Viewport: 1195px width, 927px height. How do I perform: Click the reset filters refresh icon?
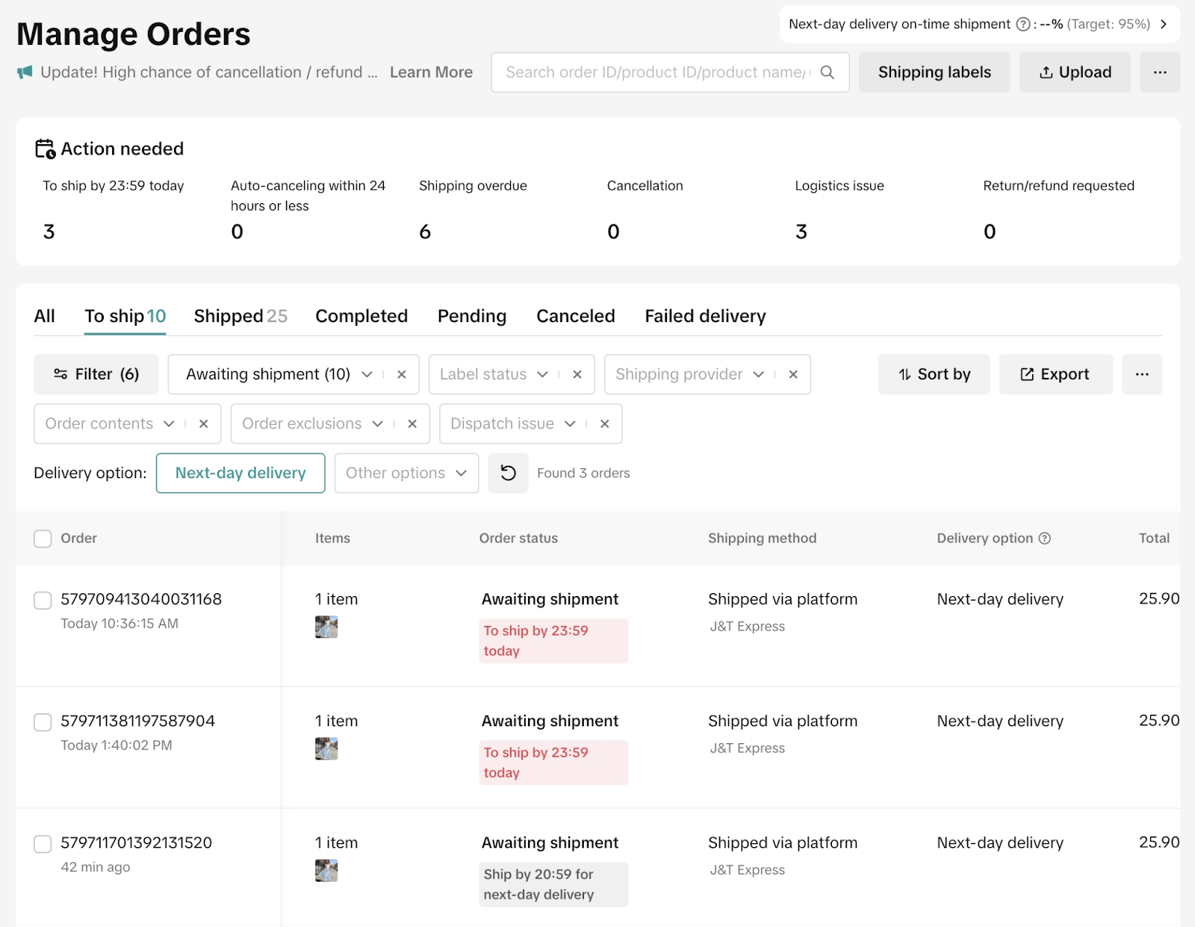[508, 473]
